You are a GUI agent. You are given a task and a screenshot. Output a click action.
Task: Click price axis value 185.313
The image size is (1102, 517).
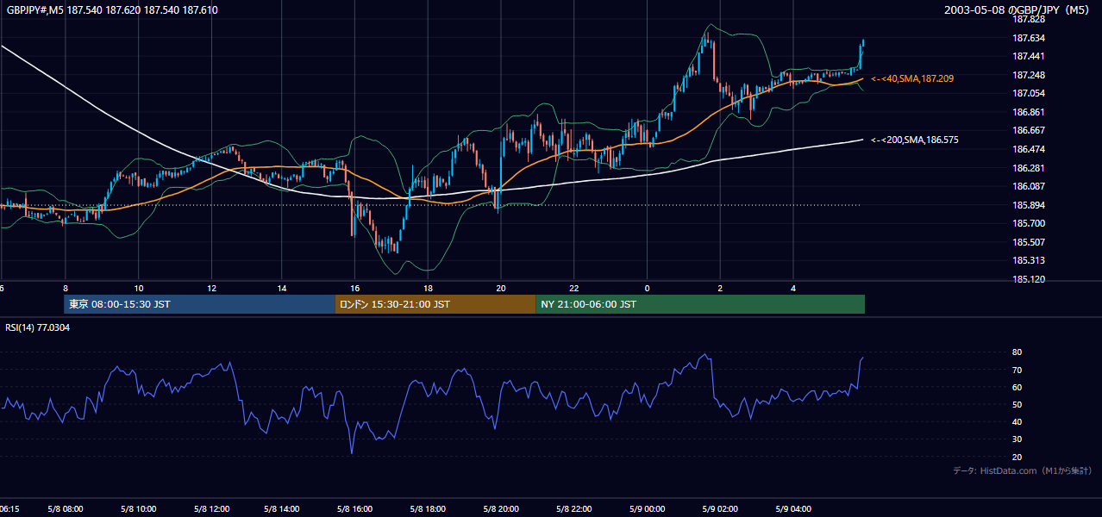coord(1028,260)
